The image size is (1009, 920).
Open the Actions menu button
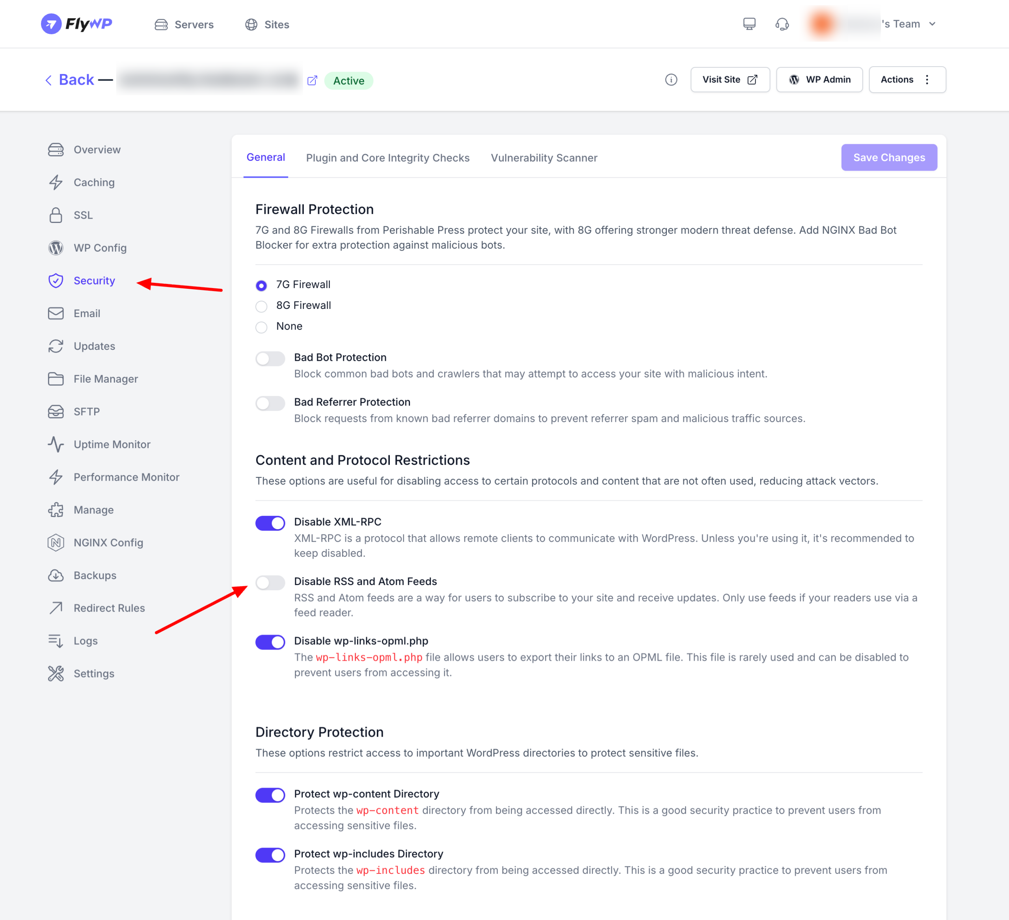907,80
